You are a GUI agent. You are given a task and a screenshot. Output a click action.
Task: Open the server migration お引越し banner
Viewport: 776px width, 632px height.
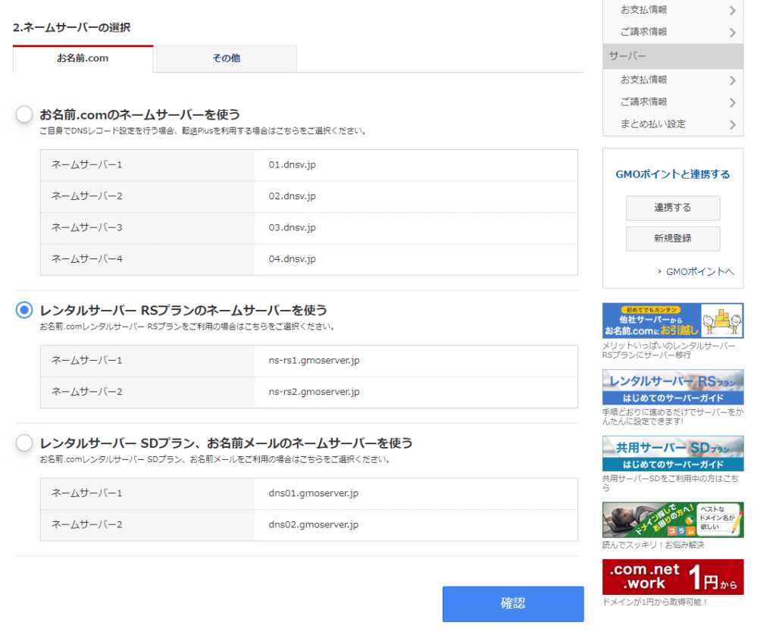click(x=673, y=320)
